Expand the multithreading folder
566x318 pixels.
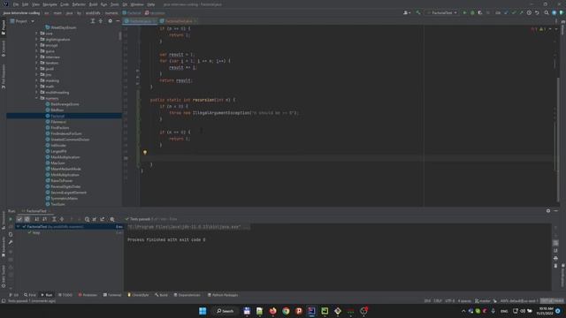pos(37,92)
